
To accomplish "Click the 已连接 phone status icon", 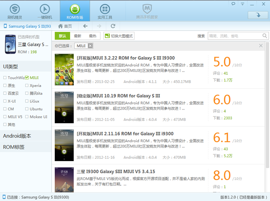I will coord(4,197).
